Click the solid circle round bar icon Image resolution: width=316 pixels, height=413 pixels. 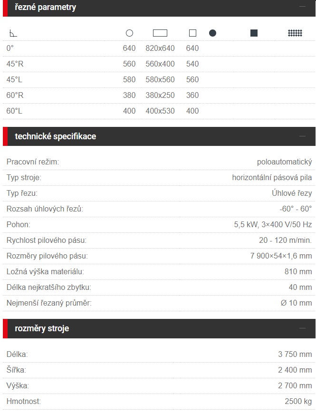[212, 33]
